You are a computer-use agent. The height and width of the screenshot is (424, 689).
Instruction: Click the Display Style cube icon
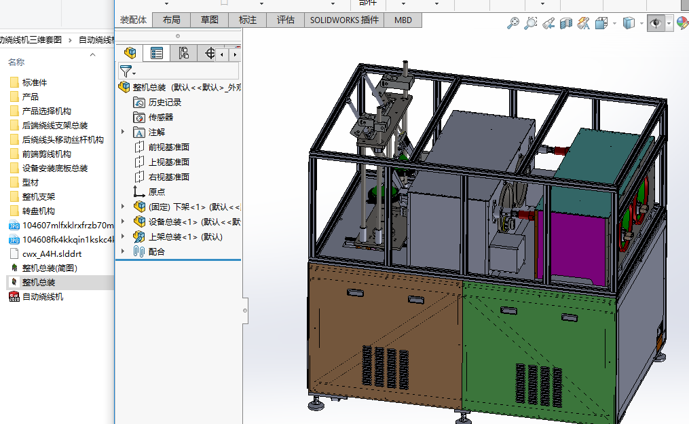(629, 24)
